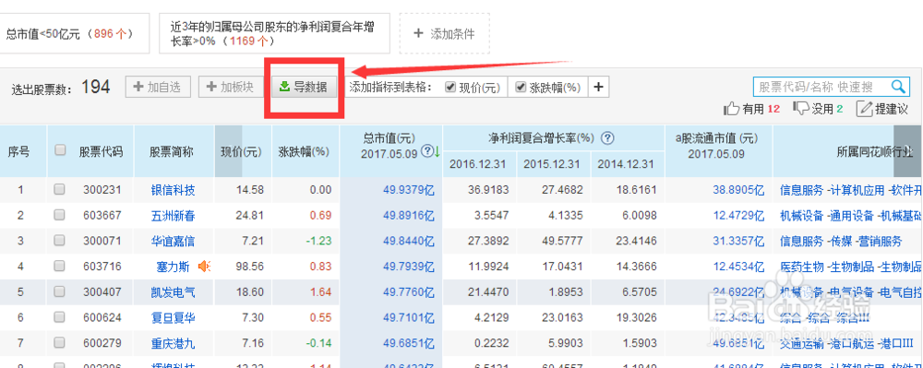The image size is (923, 368).
Task: Click price value 98.56
Action: click(x=249, y=267)
